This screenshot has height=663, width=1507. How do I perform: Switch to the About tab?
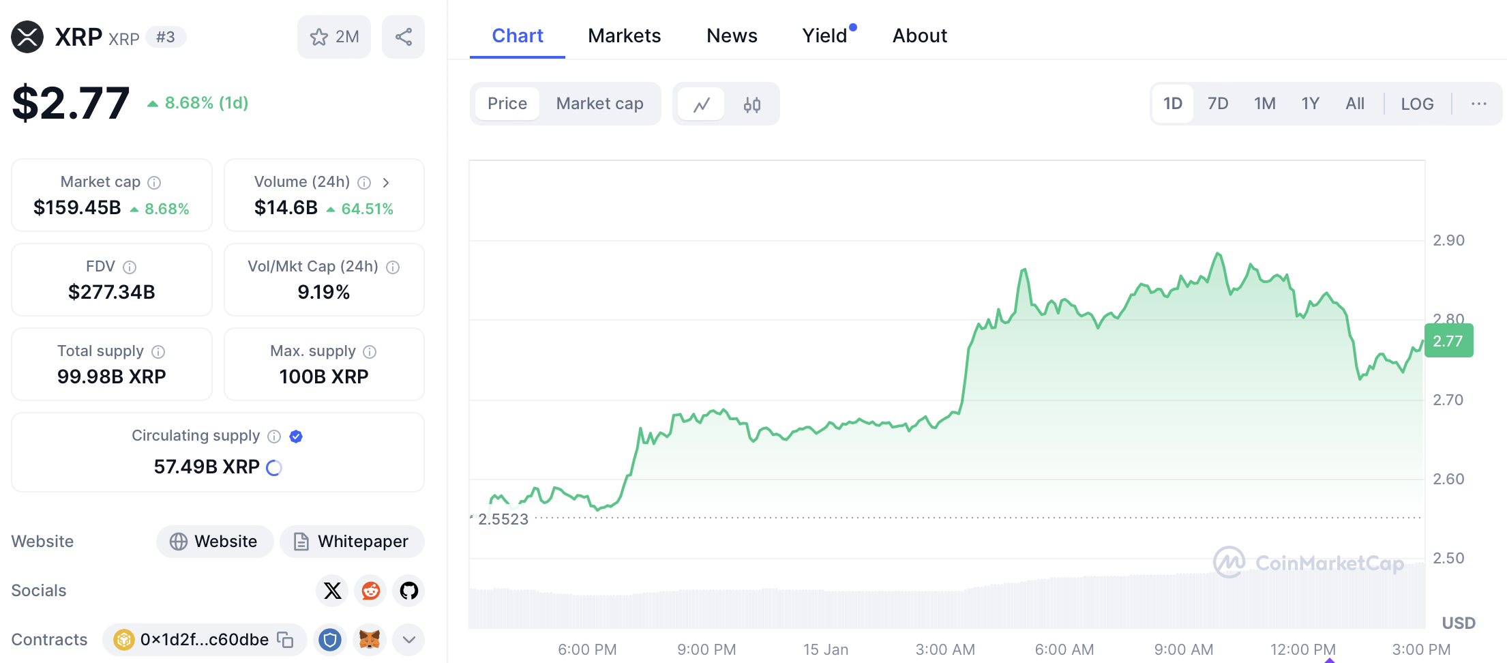[x=920, y=35]
